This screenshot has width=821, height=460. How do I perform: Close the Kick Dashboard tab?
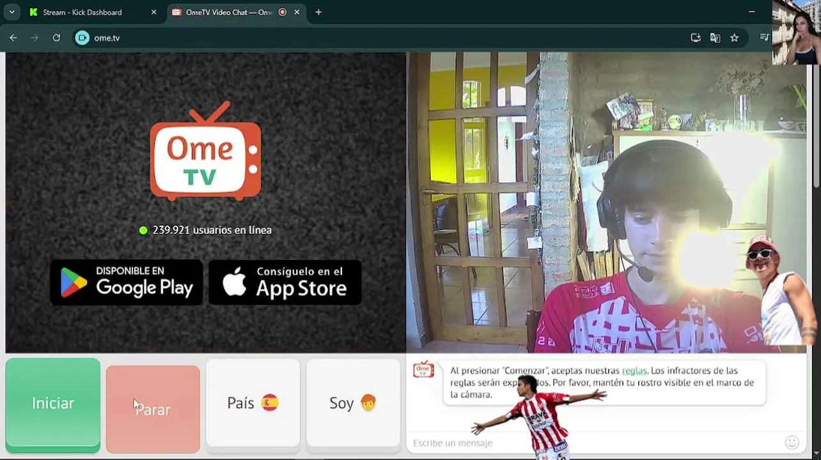pos(153,12)
